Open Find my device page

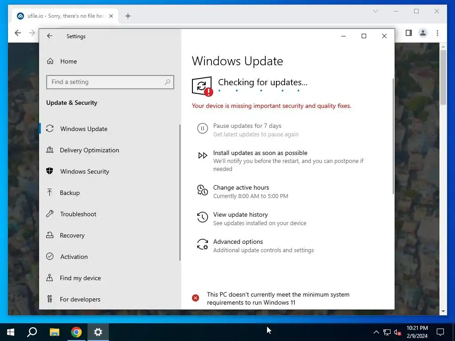click(x=110, y=278)
